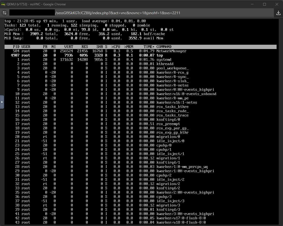Select the rcu_exp_par_gp_ row
This screenshot has height=226, width=283.
140,128
